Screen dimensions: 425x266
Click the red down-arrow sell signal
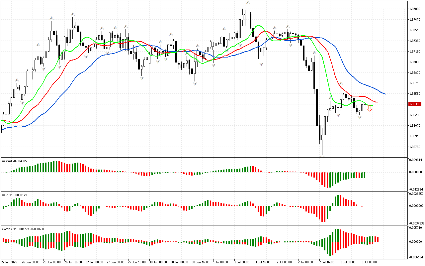pos(370,108)
